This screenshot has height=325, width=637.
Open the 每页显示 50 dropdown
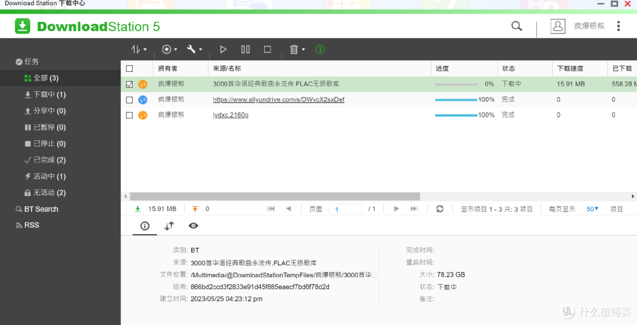pos(592,209)
